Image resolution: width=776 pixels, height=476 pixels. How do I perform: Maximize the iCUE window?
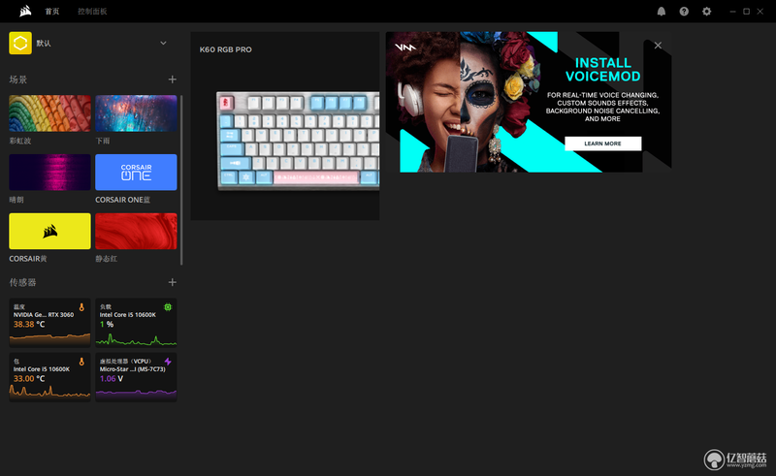pyautogui.click(x=746, y=12)
